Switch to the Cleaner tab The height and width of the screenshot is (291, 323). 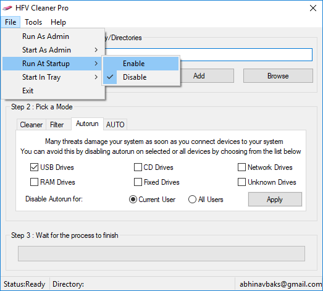[x=31, y=125]
